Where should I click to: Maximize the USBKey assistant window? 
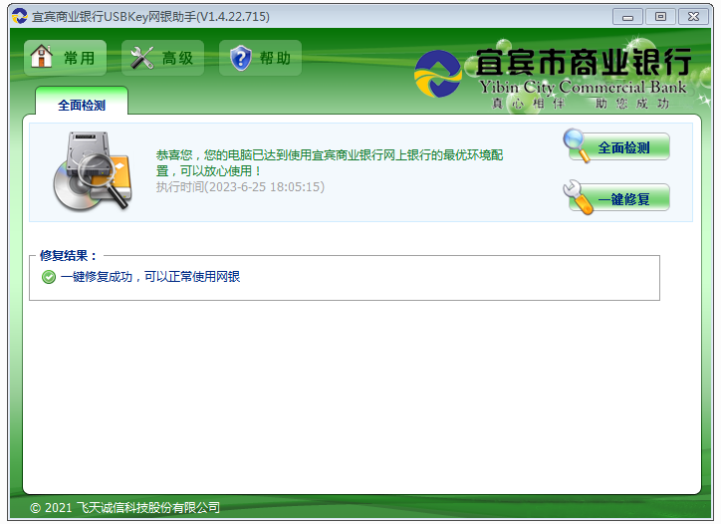(x=658, y=16)
